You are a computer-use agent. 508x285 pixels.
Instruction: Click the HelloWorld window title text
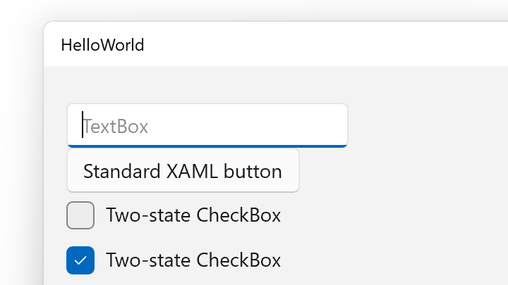[x=102, y=45]
